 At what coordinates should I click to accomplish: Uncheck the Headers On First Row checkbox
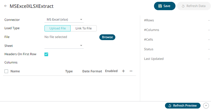click(46, 54)
